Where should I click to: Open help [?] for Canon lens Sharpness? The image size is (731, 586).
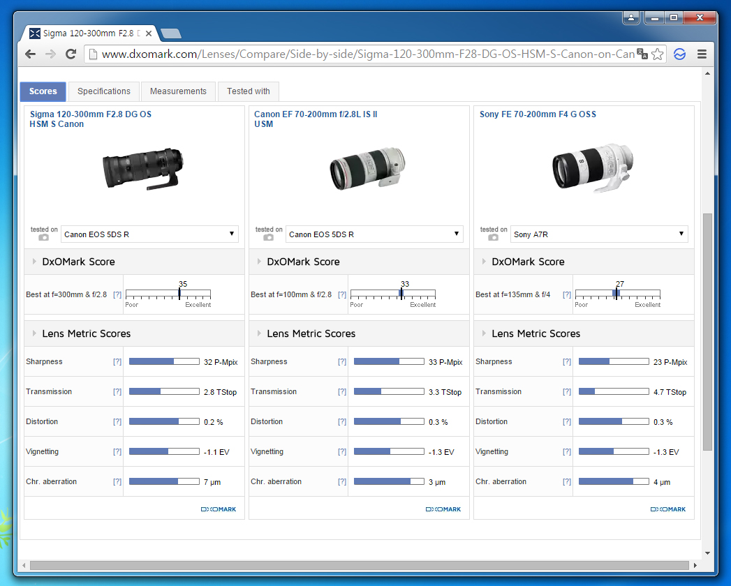pyautogui.click(x=342, y=361)
